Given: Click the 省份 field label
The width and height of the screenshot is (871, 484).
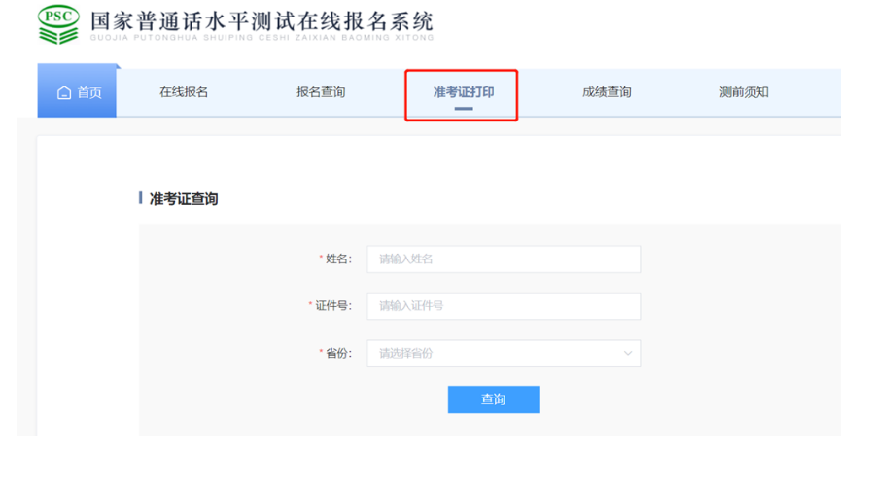Looking at the screenshot, I should pos(337,354).
